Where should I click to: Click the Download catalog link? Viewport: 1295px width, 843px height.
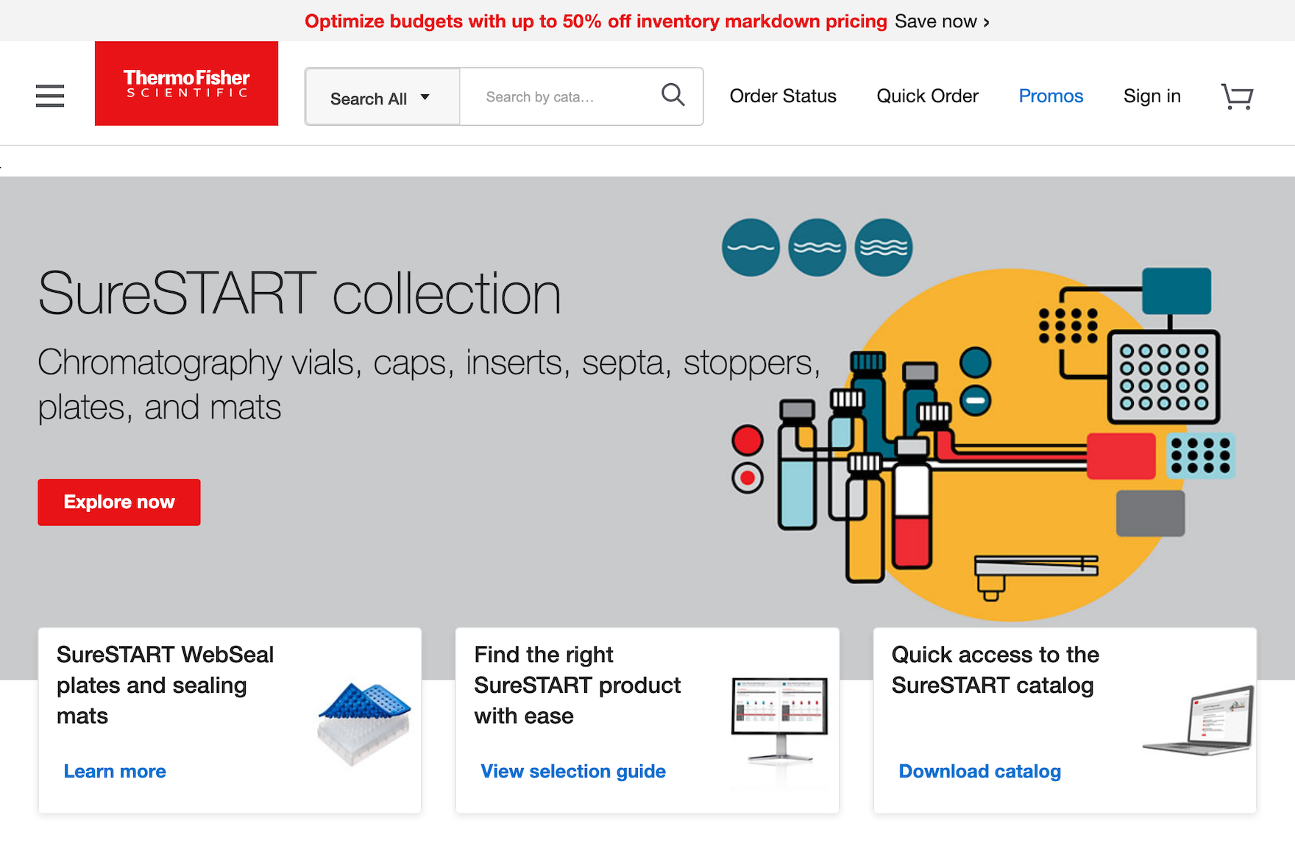click(x=980, y=771)
